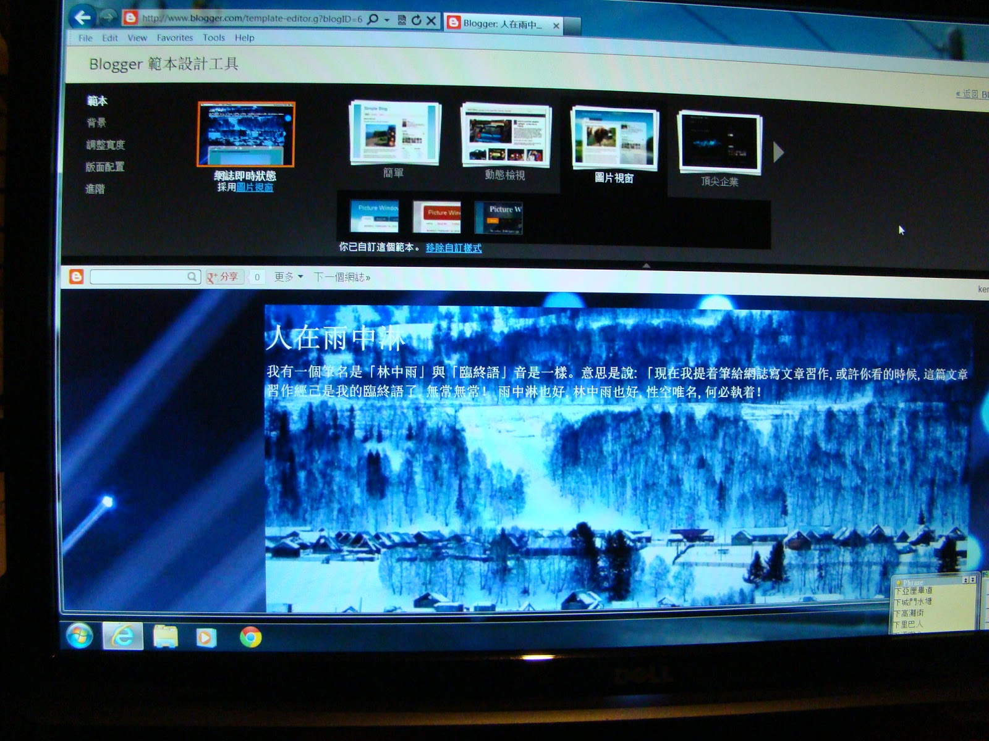Select 版面配置 in the left sidebar
The width and height of the screenshot is (989, 741).
point(104,167)
